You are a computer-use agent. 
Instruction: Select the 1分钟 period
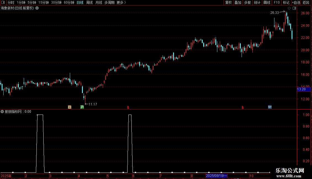tap(21, 2)
